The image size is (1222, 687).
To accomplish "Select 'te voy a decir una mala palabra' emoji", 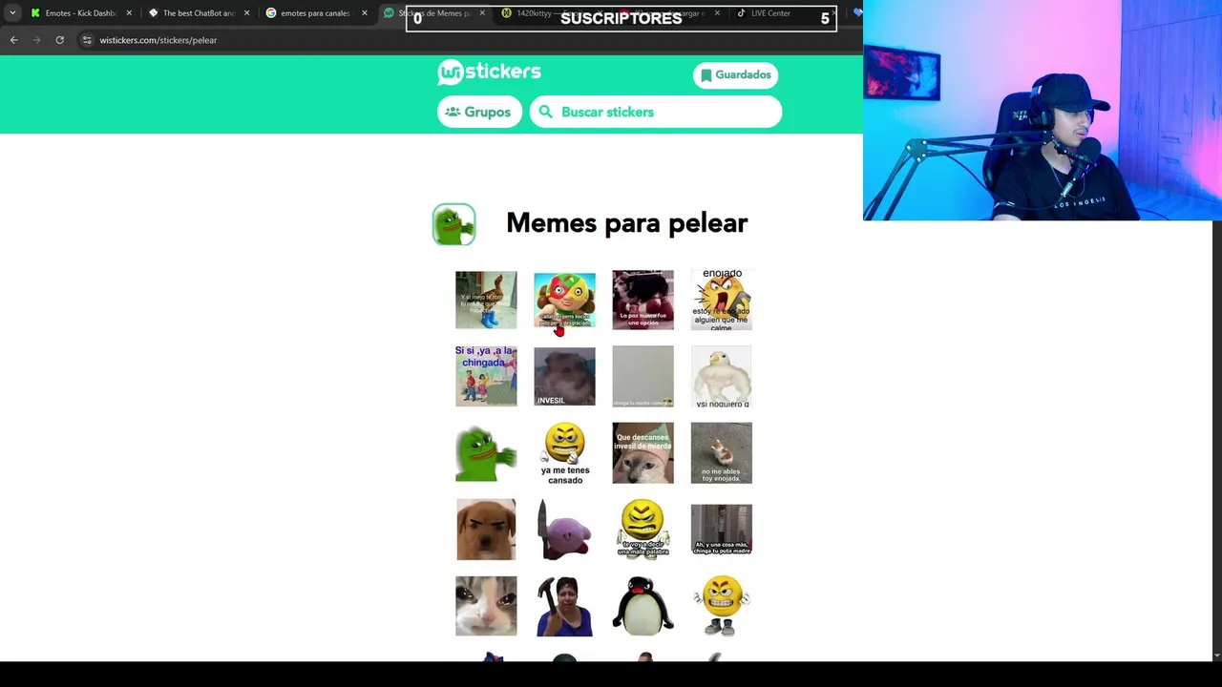I will 643,529.
